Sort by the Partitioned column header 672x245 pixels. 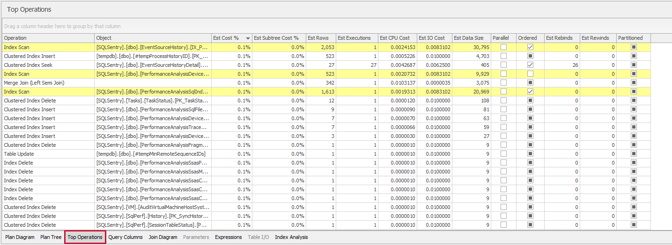[x=633, y=38]
